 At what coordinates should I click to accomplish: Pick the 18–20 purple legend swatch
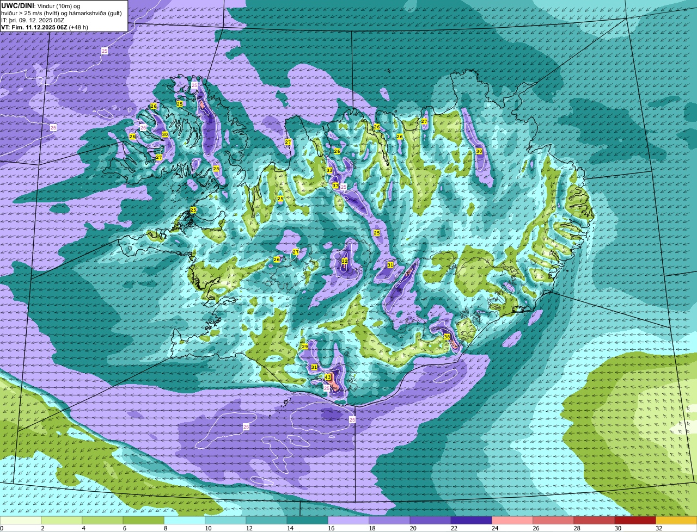pyautogui.click(x=389, y=520)
